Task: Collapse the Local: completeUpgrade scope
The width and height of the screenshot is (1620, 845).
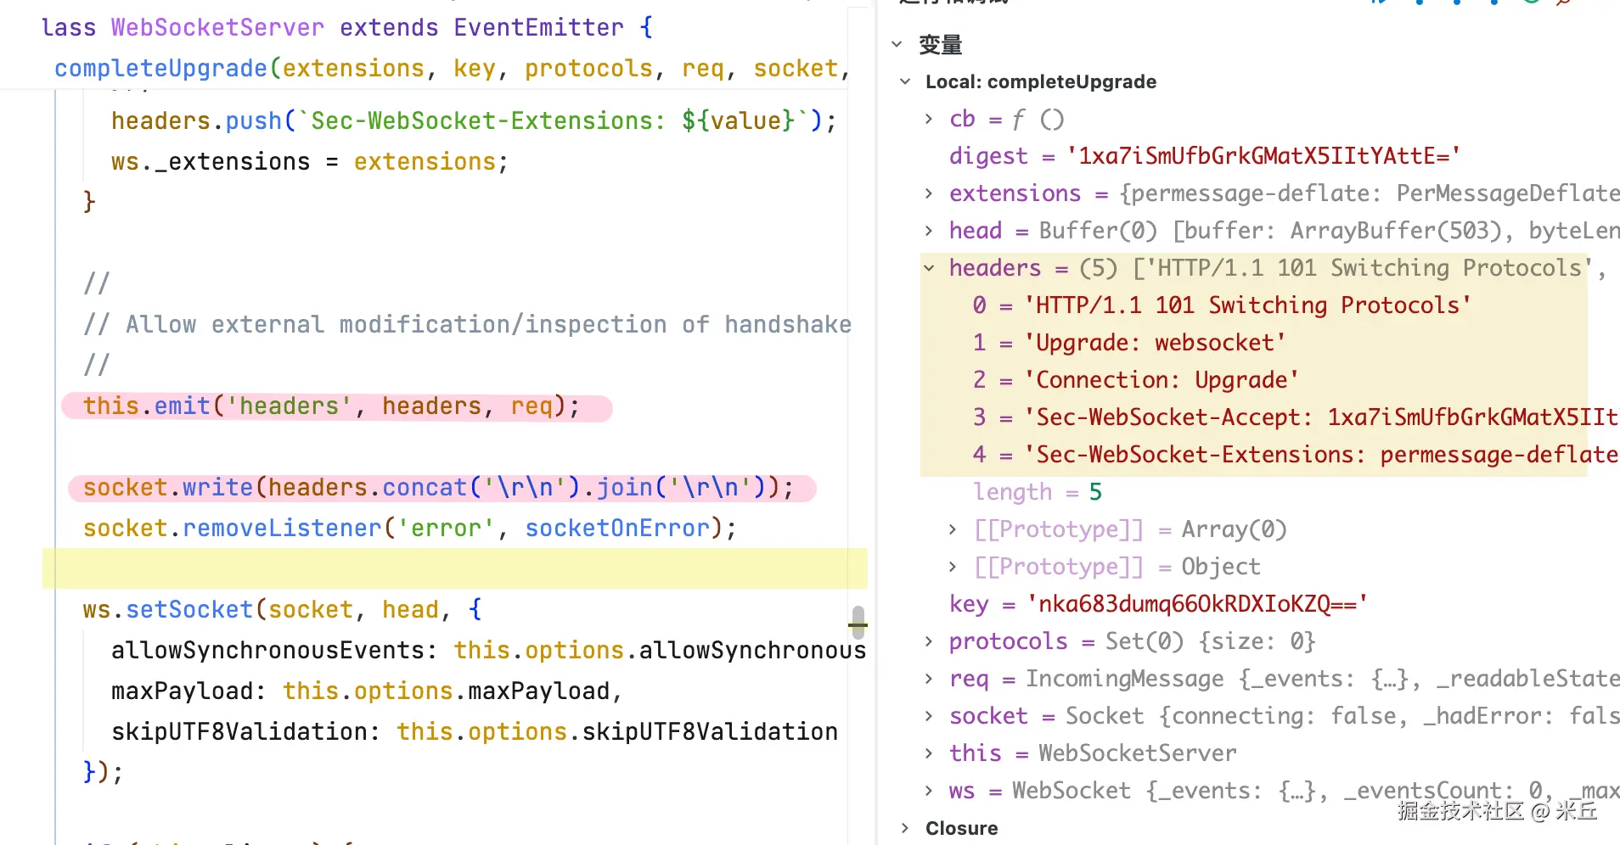Action: (x=905, y=81)
